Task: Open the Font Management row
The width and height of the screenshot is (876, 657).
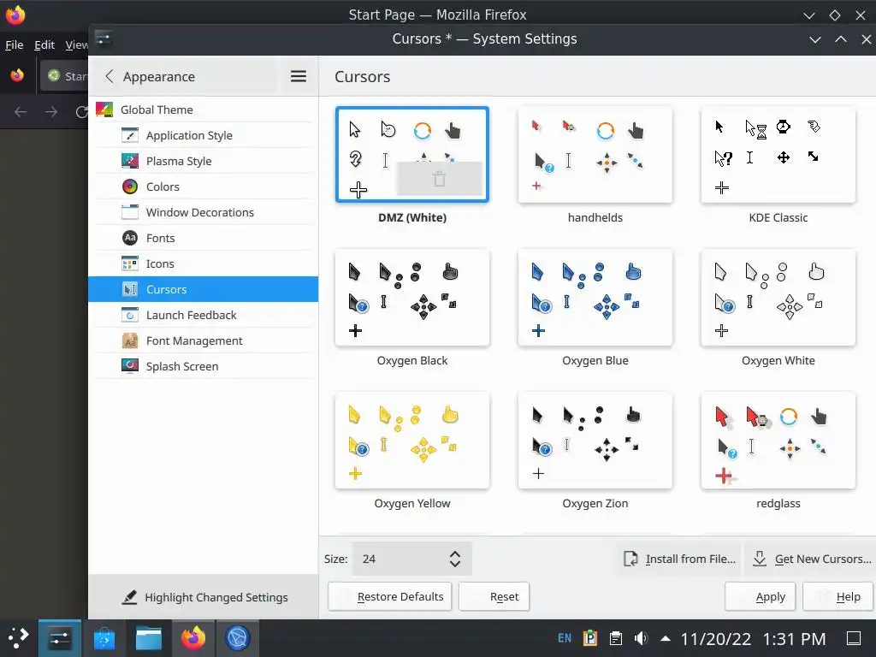Action: coord(204,340)
